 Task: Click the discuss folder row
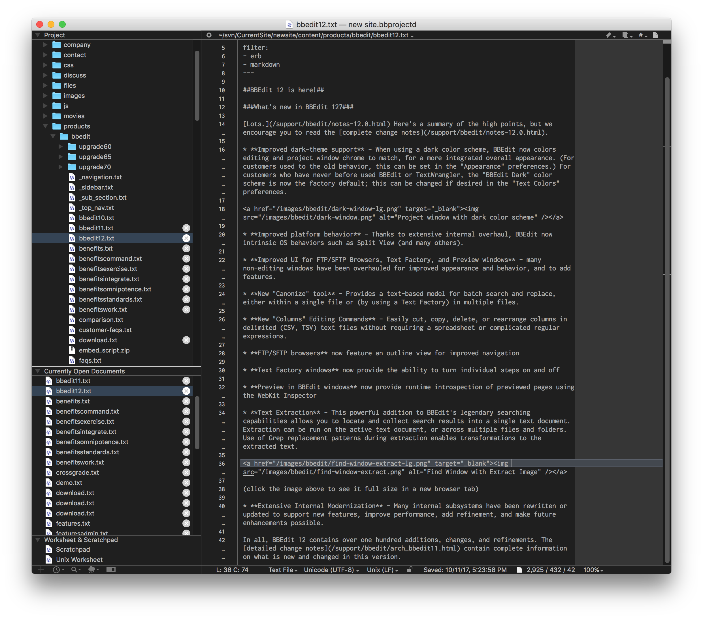(112, 75)
